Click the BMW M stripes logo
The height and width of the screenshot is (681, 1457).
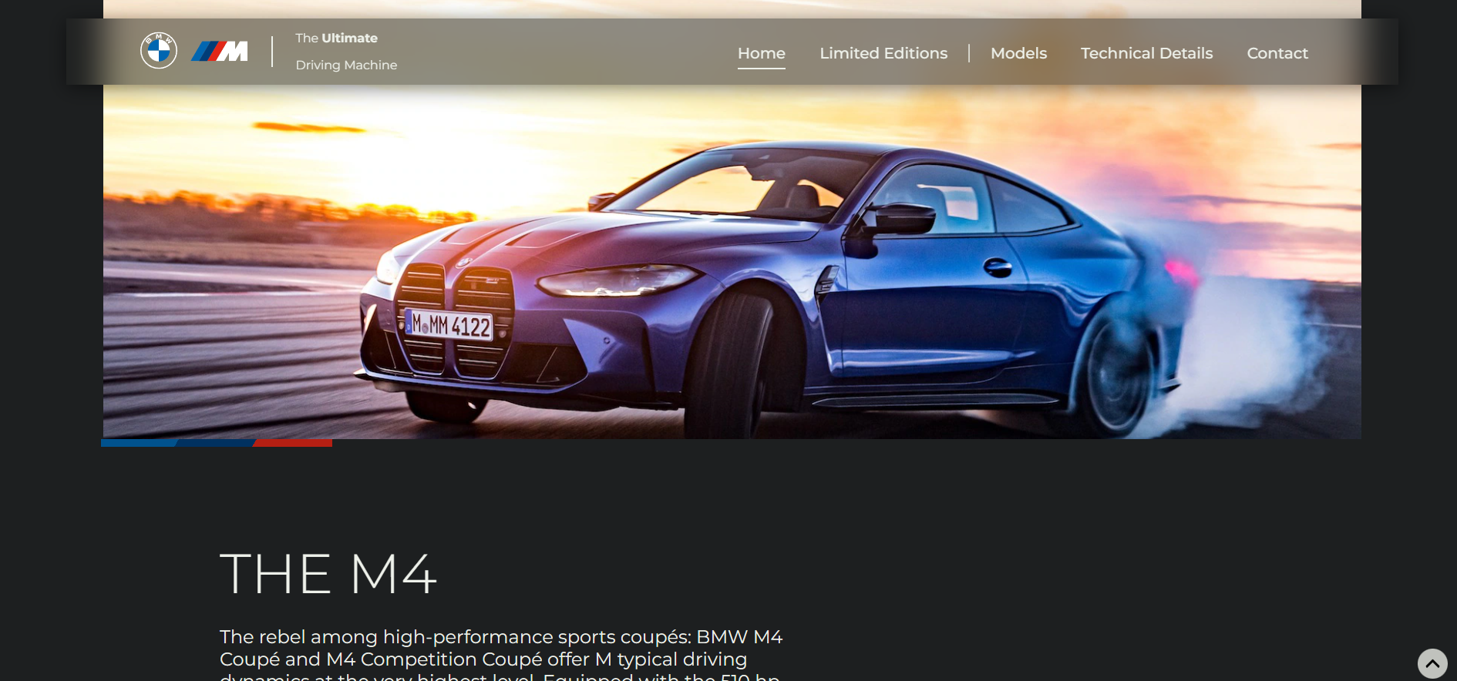coord(220,52)
